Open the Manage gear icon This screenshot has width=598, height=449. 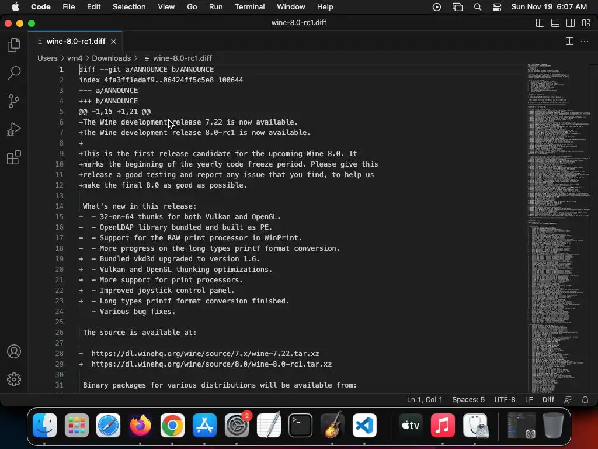coord(14,379)
